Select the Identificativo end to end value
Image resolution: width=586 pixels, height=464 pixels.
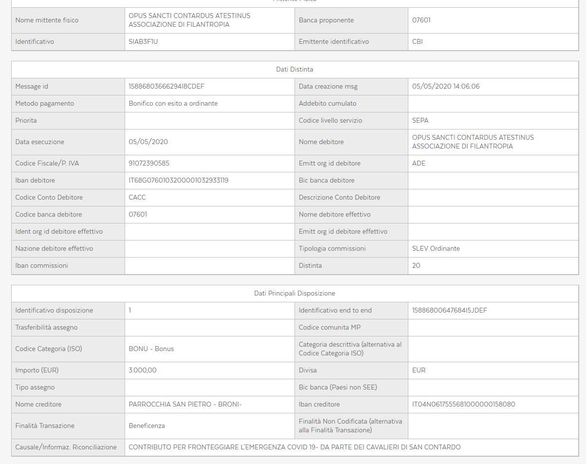(449, 311)
